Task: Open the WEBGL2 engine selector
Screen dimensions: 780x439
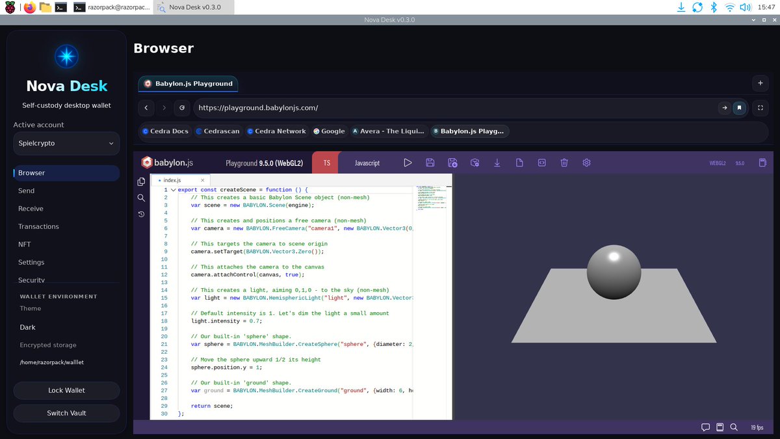Action: click(x=718, y=163)
